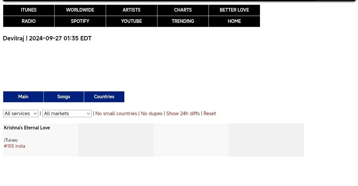Go to the Worldwide section

(80, 10)
